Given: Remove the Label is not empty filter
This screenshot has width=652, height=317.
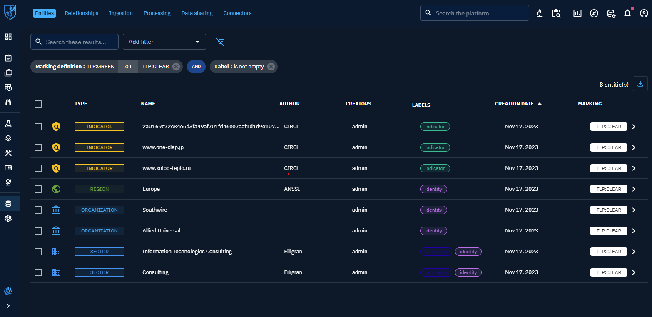Looking at the screenshot, I should tap(271, 67).
